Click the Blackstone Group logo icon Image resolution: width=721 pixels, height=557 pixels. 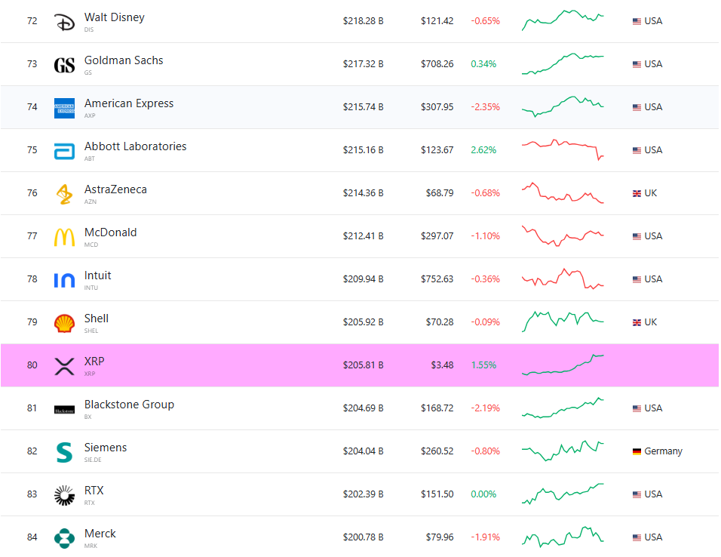pos(64,410)
